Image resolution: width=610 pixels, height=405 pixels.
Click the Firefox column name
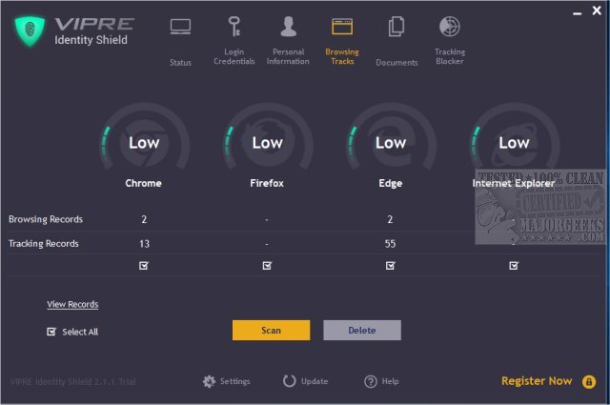(x=267, y=183)
